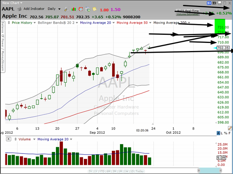Open the New Chart title menu
Screen dimensions: 233x174
pyautogui.click(x=12, y=3)
